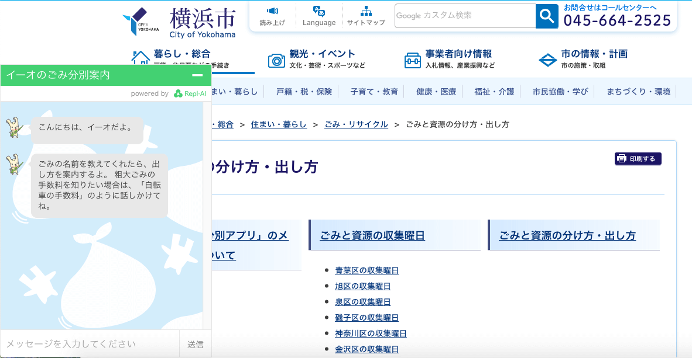Screen dimensions: 692x358
Task: Send the chat message with 送信
Action: 196,344
